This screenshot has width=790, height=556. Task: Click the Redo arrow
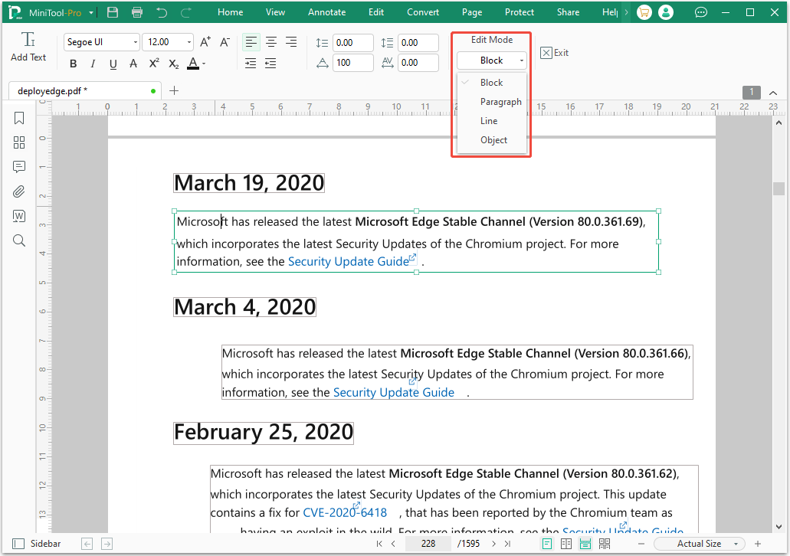pos(186,12)
